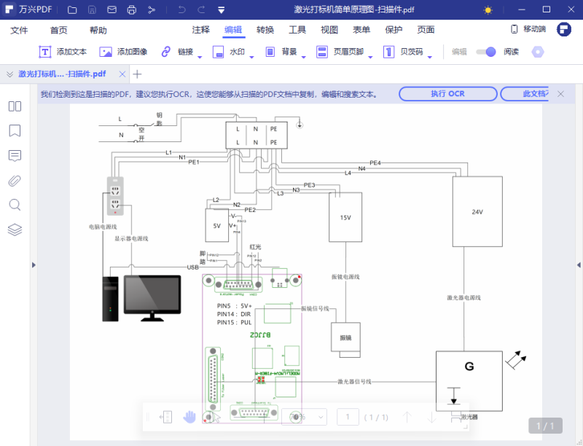Image resolution: width=583 pixels, height=446 pixels.
Task: Show the layers panel
Action: tap(15, 230)
